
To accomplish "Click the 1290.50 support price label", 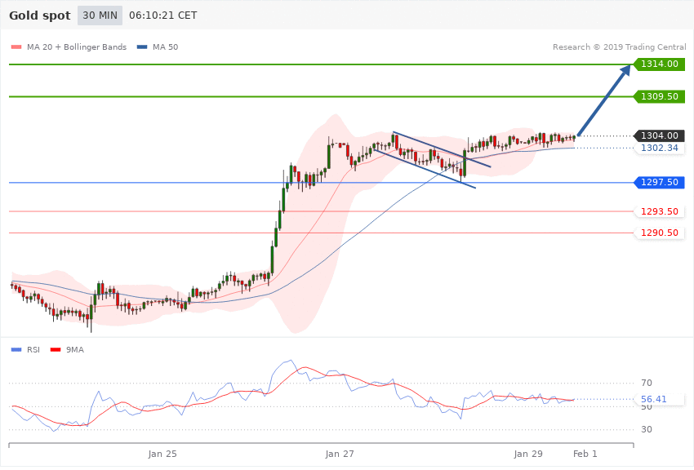I will point(660,233).
